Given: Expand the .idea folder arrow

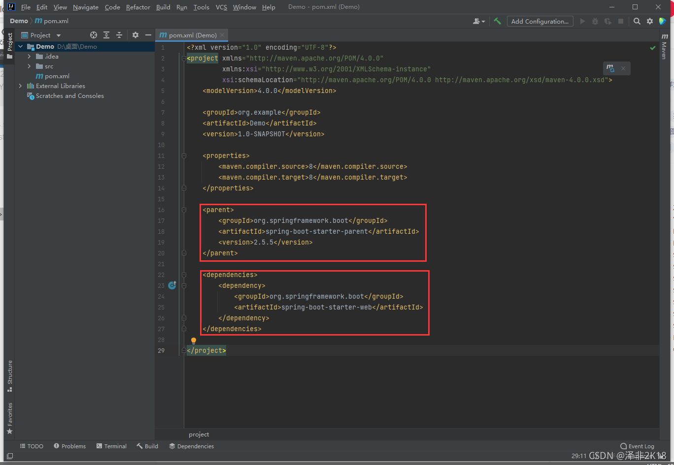Looking at the screenshot, I should pos(30,57).
